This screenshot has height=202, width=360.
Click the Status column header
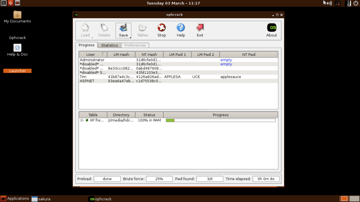(149, 115)
